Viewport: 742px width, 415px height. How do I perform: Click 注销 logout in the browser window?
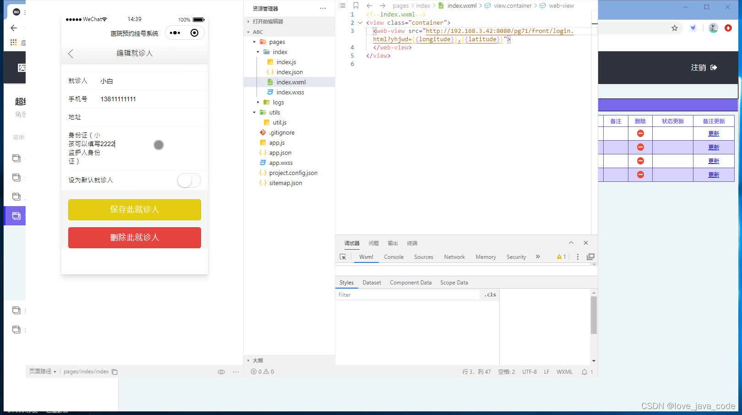704,68
